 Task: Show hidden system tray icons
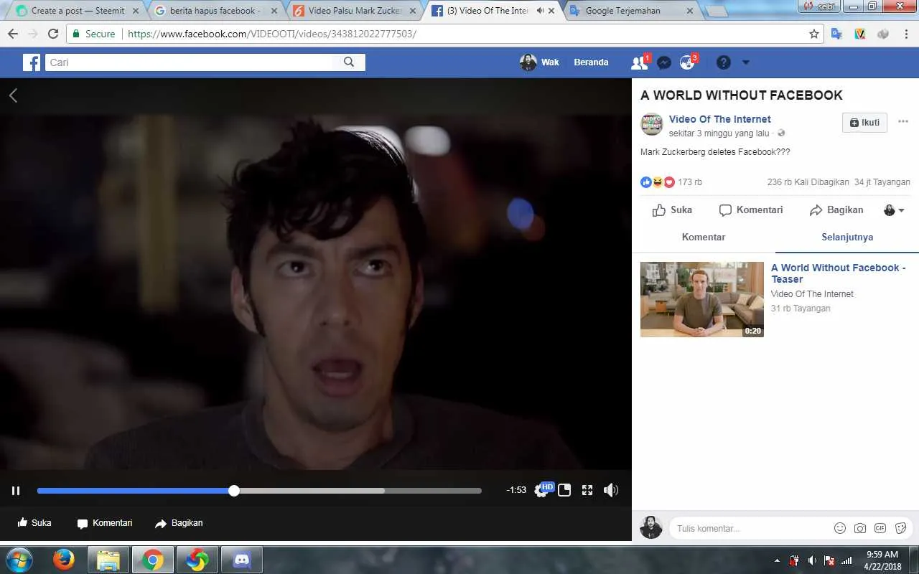pos(777,560)
